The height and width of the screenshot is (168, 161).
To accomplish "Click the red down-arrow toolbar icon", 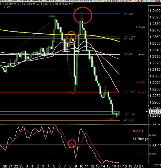I will [130, 1].
